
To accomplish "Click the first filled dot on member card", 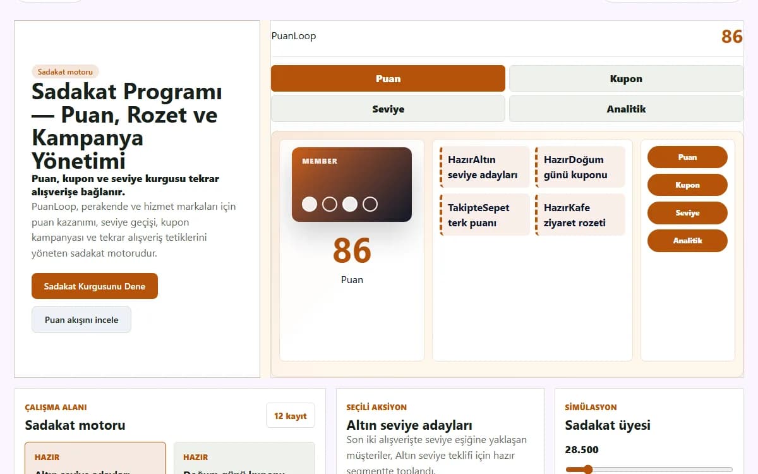I will pos(310,204).
